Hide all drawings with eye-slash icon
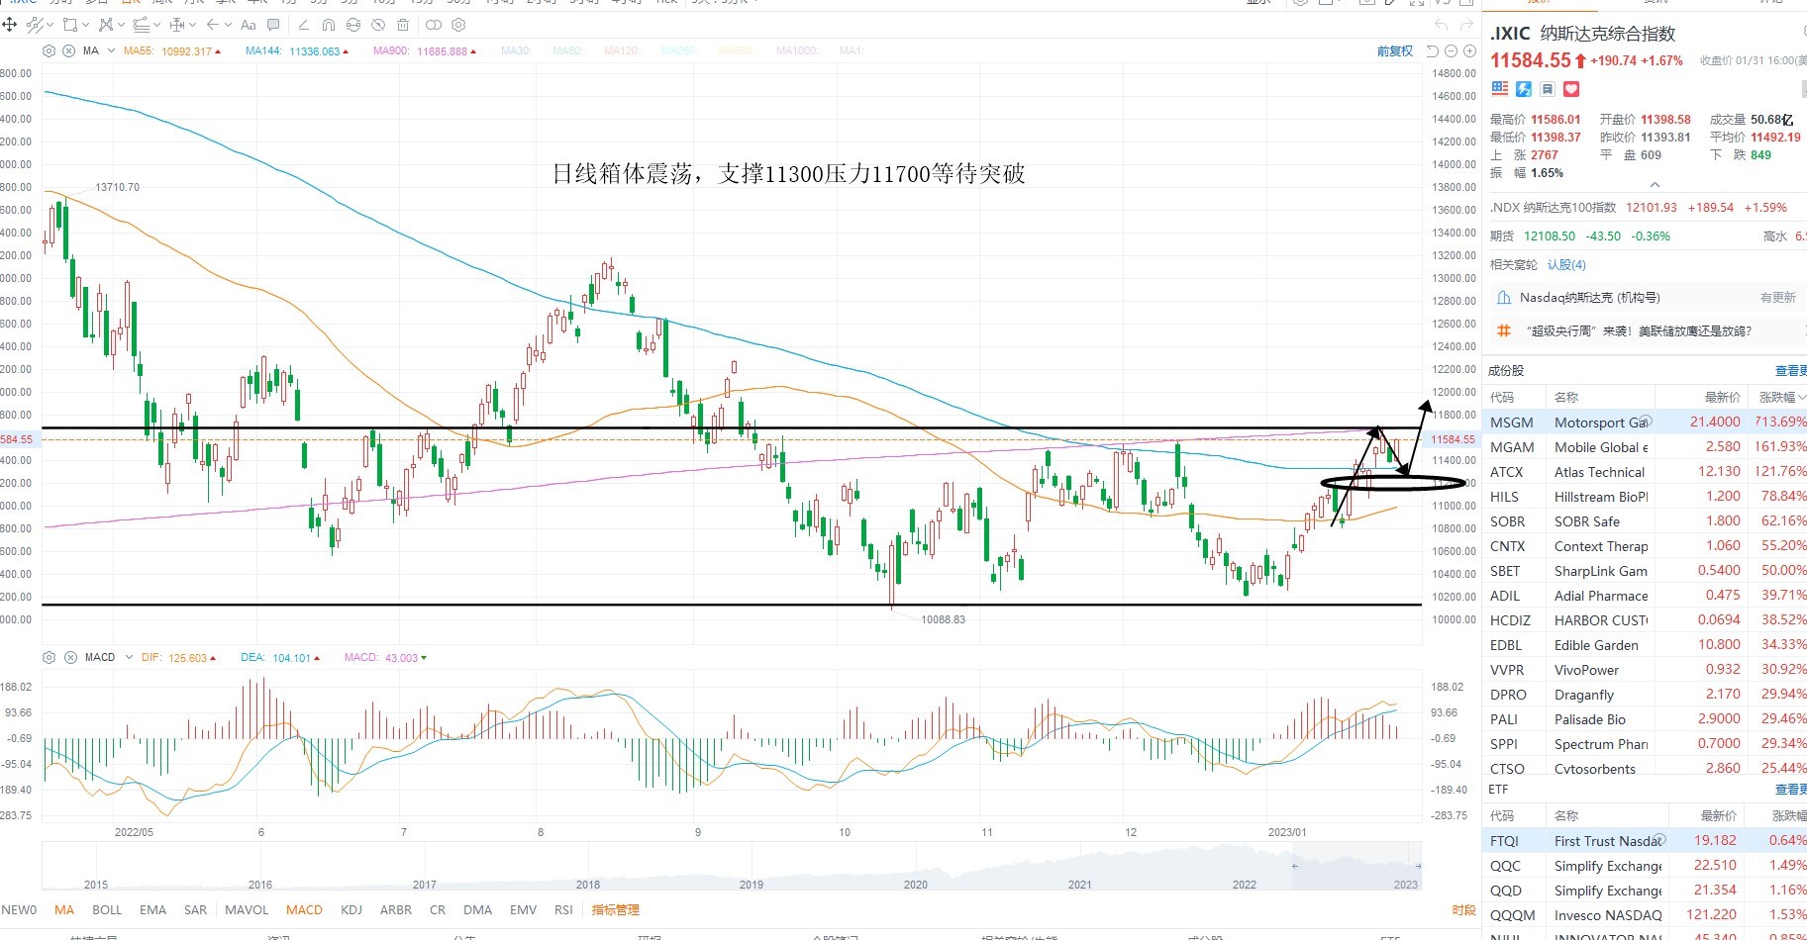This screenshot has width=1807, height=940. click(378, 25)
